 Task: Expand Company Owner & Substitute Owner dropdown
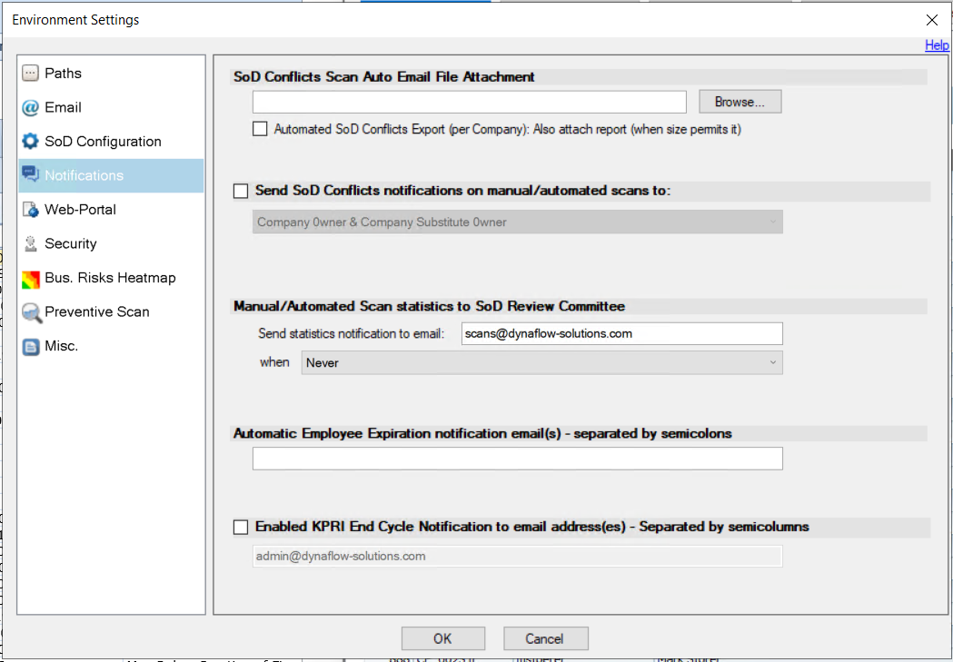[517, 222]
